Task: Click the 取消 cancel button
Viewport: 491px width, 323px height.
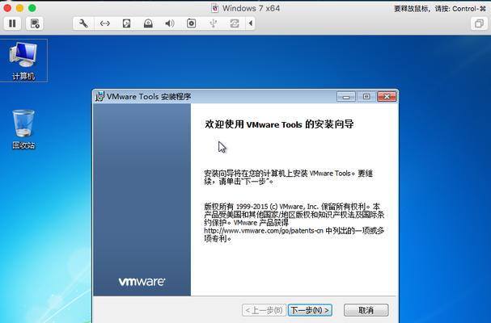Action: point(366,310)
